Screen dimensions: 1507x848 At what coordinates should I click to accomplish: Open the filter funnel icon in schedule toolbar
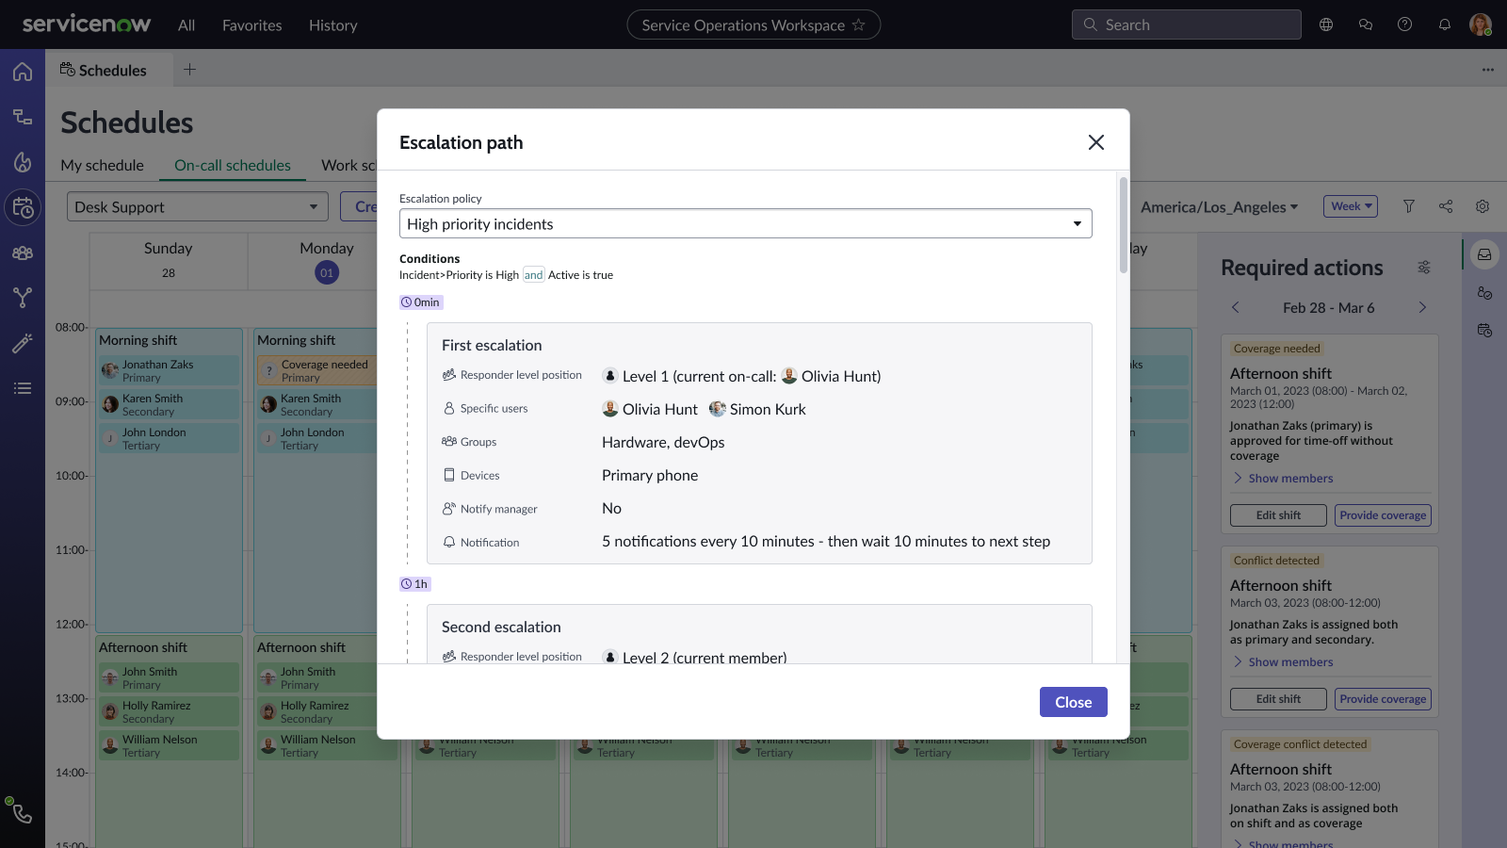[x=1409, y=206]
